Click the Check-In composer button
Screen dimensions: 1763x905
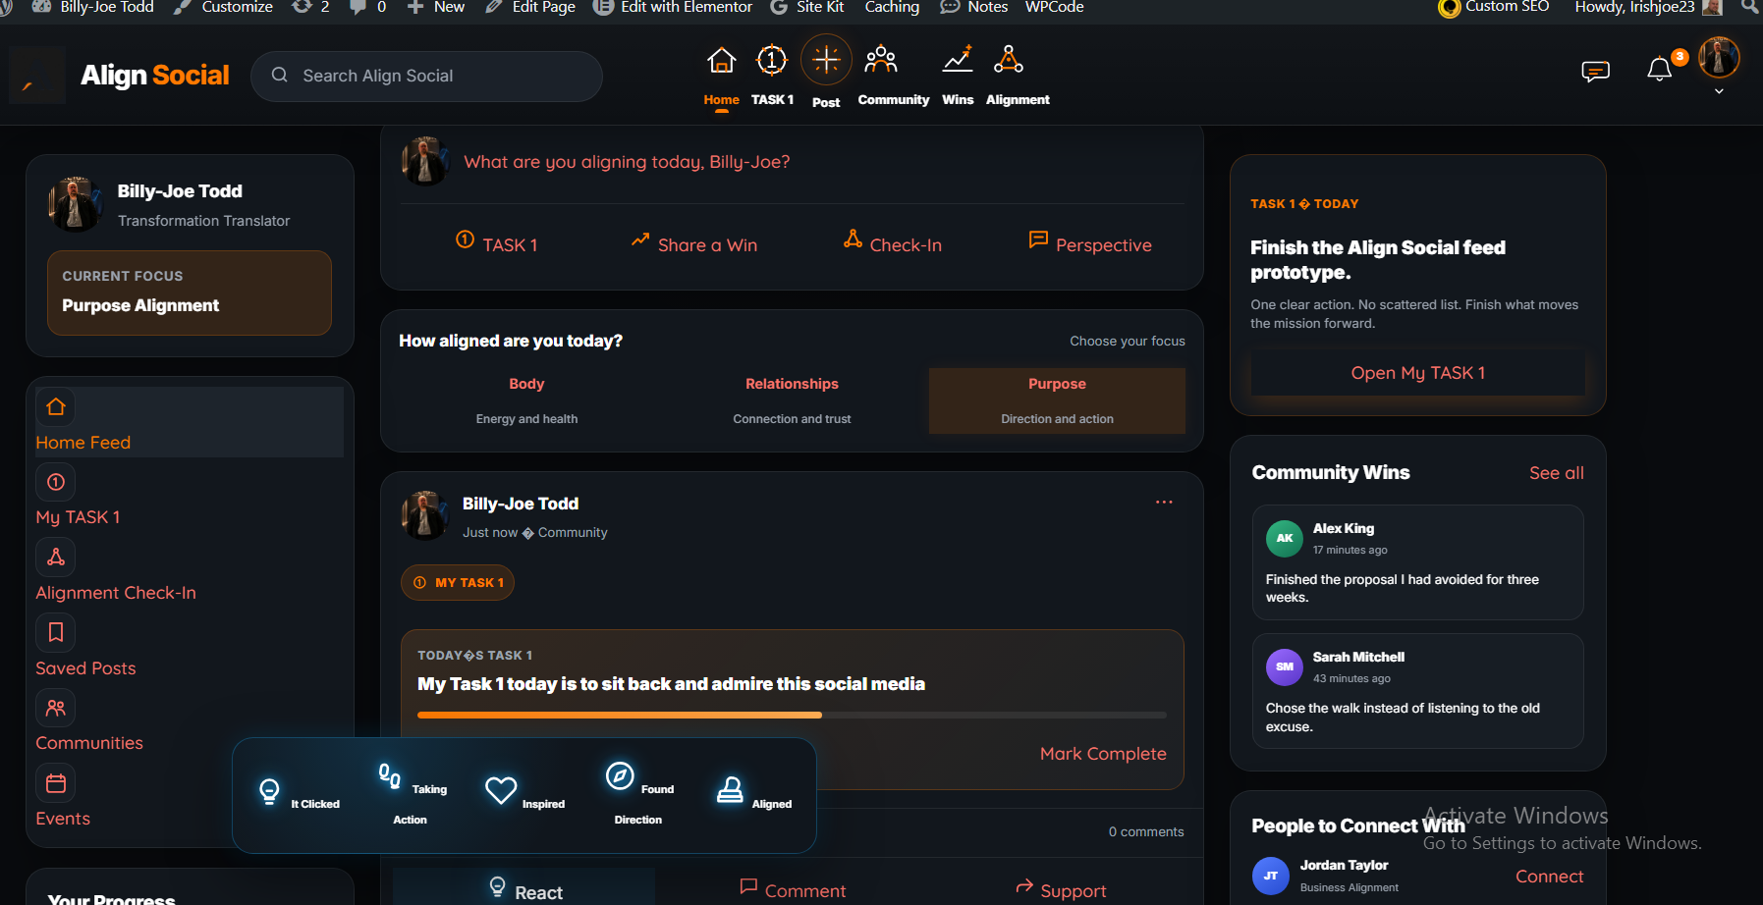pos(892,244)
